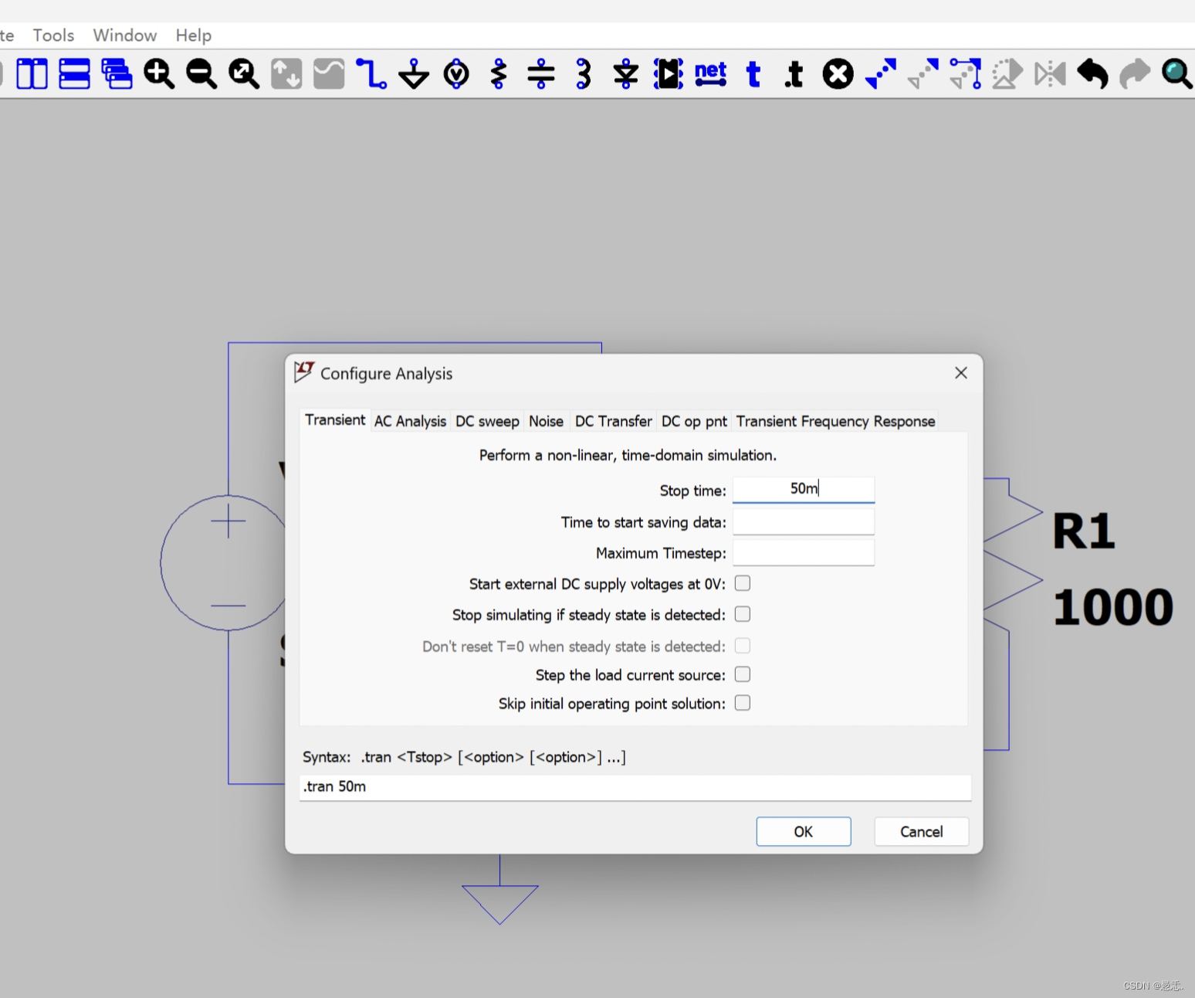Switch to the Noise tab
Image resolution: width=1195 pixels, height=998 pixels.
(x=546, y=421)
